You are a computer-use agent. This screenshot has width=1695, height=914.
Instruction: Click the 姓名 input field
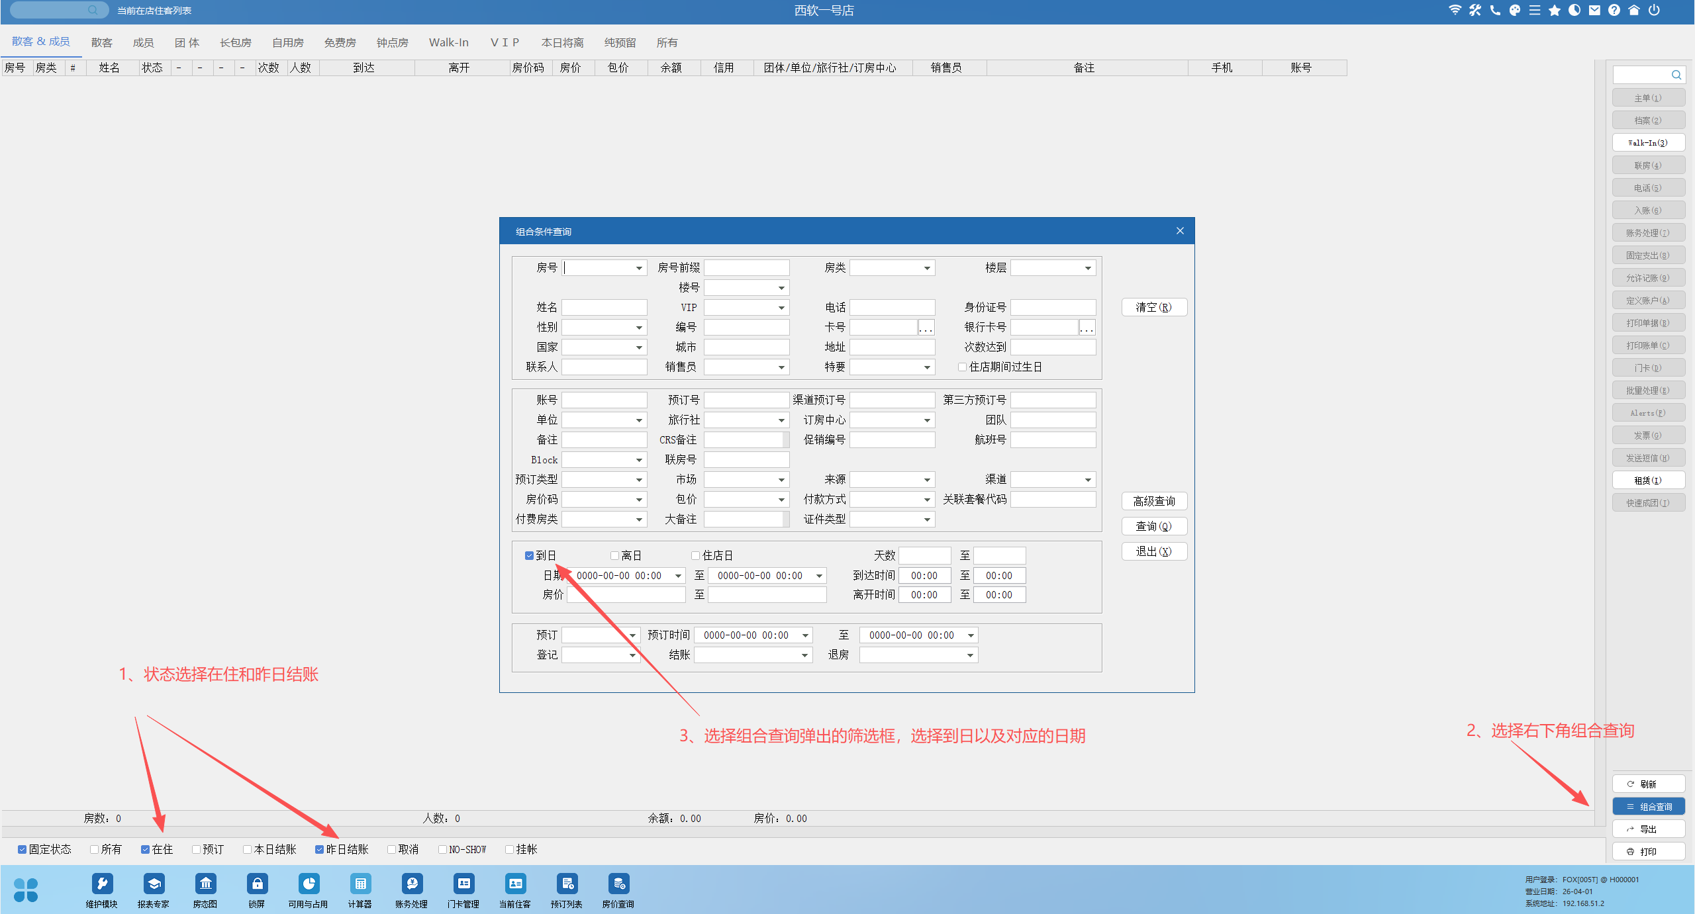click(605, 307)
